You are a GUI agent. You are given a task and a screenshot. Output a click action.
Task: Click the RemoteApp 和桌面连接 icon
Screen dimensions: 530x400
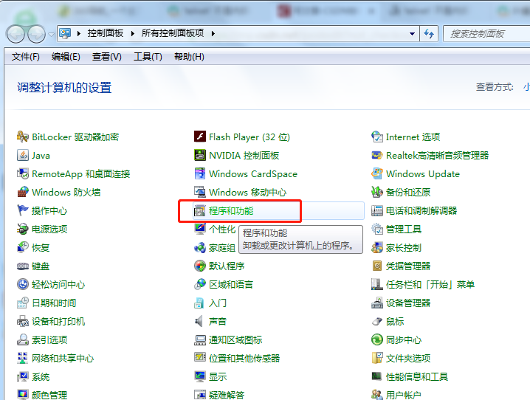(23, 173)
